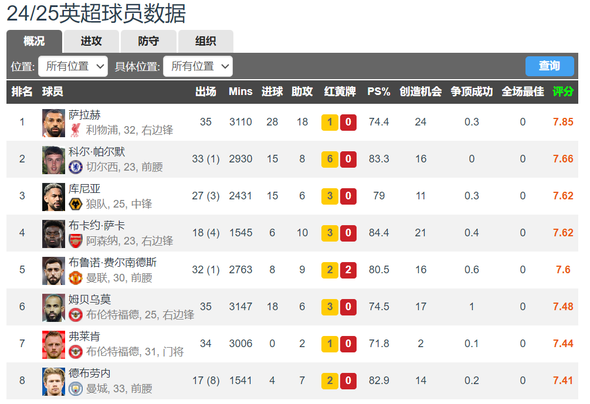
Task: Click the page title 24/25英超球员数据
Action: [x=96, y=13]
